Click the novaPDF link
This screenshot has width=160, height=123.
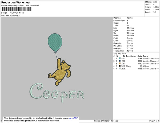pyautogui.click(x=73, y=118)
